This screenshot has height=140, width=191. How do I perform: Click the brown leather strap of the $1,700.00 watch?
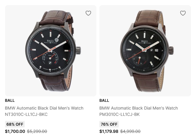point(55,80)
